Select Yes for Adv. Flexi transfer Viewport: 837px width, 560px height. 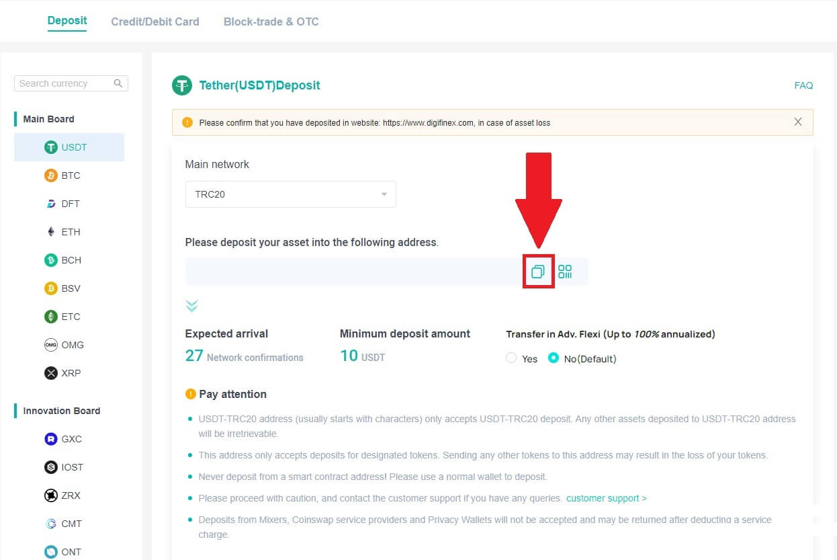(511, 358)
